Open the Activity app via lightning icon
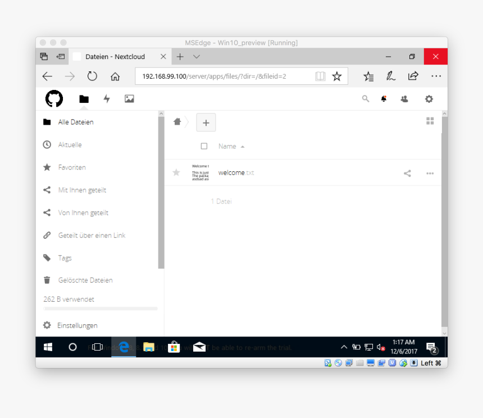Image resolution: width=483 pixels, height=418 pixels. coord(107,99)
